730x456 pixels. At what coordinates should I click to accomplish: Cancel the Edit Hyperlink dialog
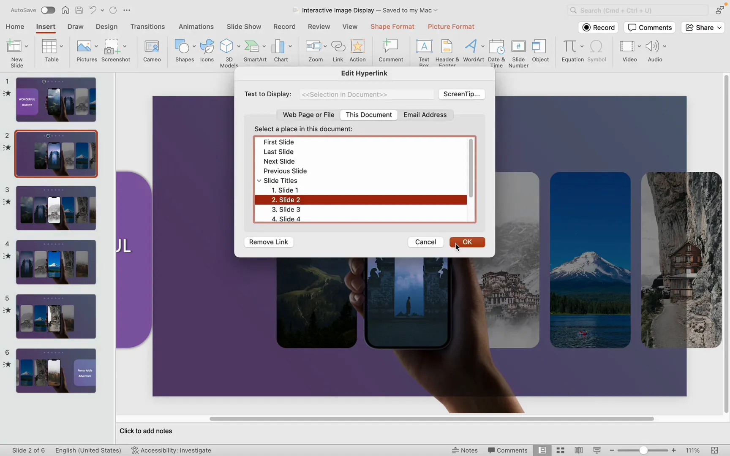pos(425,242)
